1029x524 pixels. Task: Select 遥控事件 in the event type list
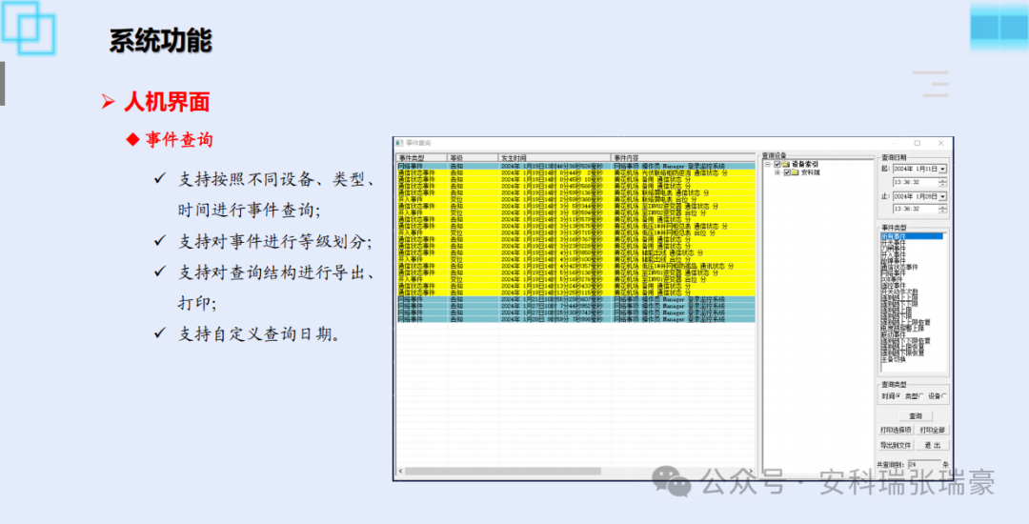coord(891,285)
